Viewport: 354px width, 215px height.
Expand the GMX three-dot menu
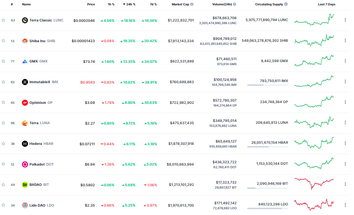coord(345,61)
